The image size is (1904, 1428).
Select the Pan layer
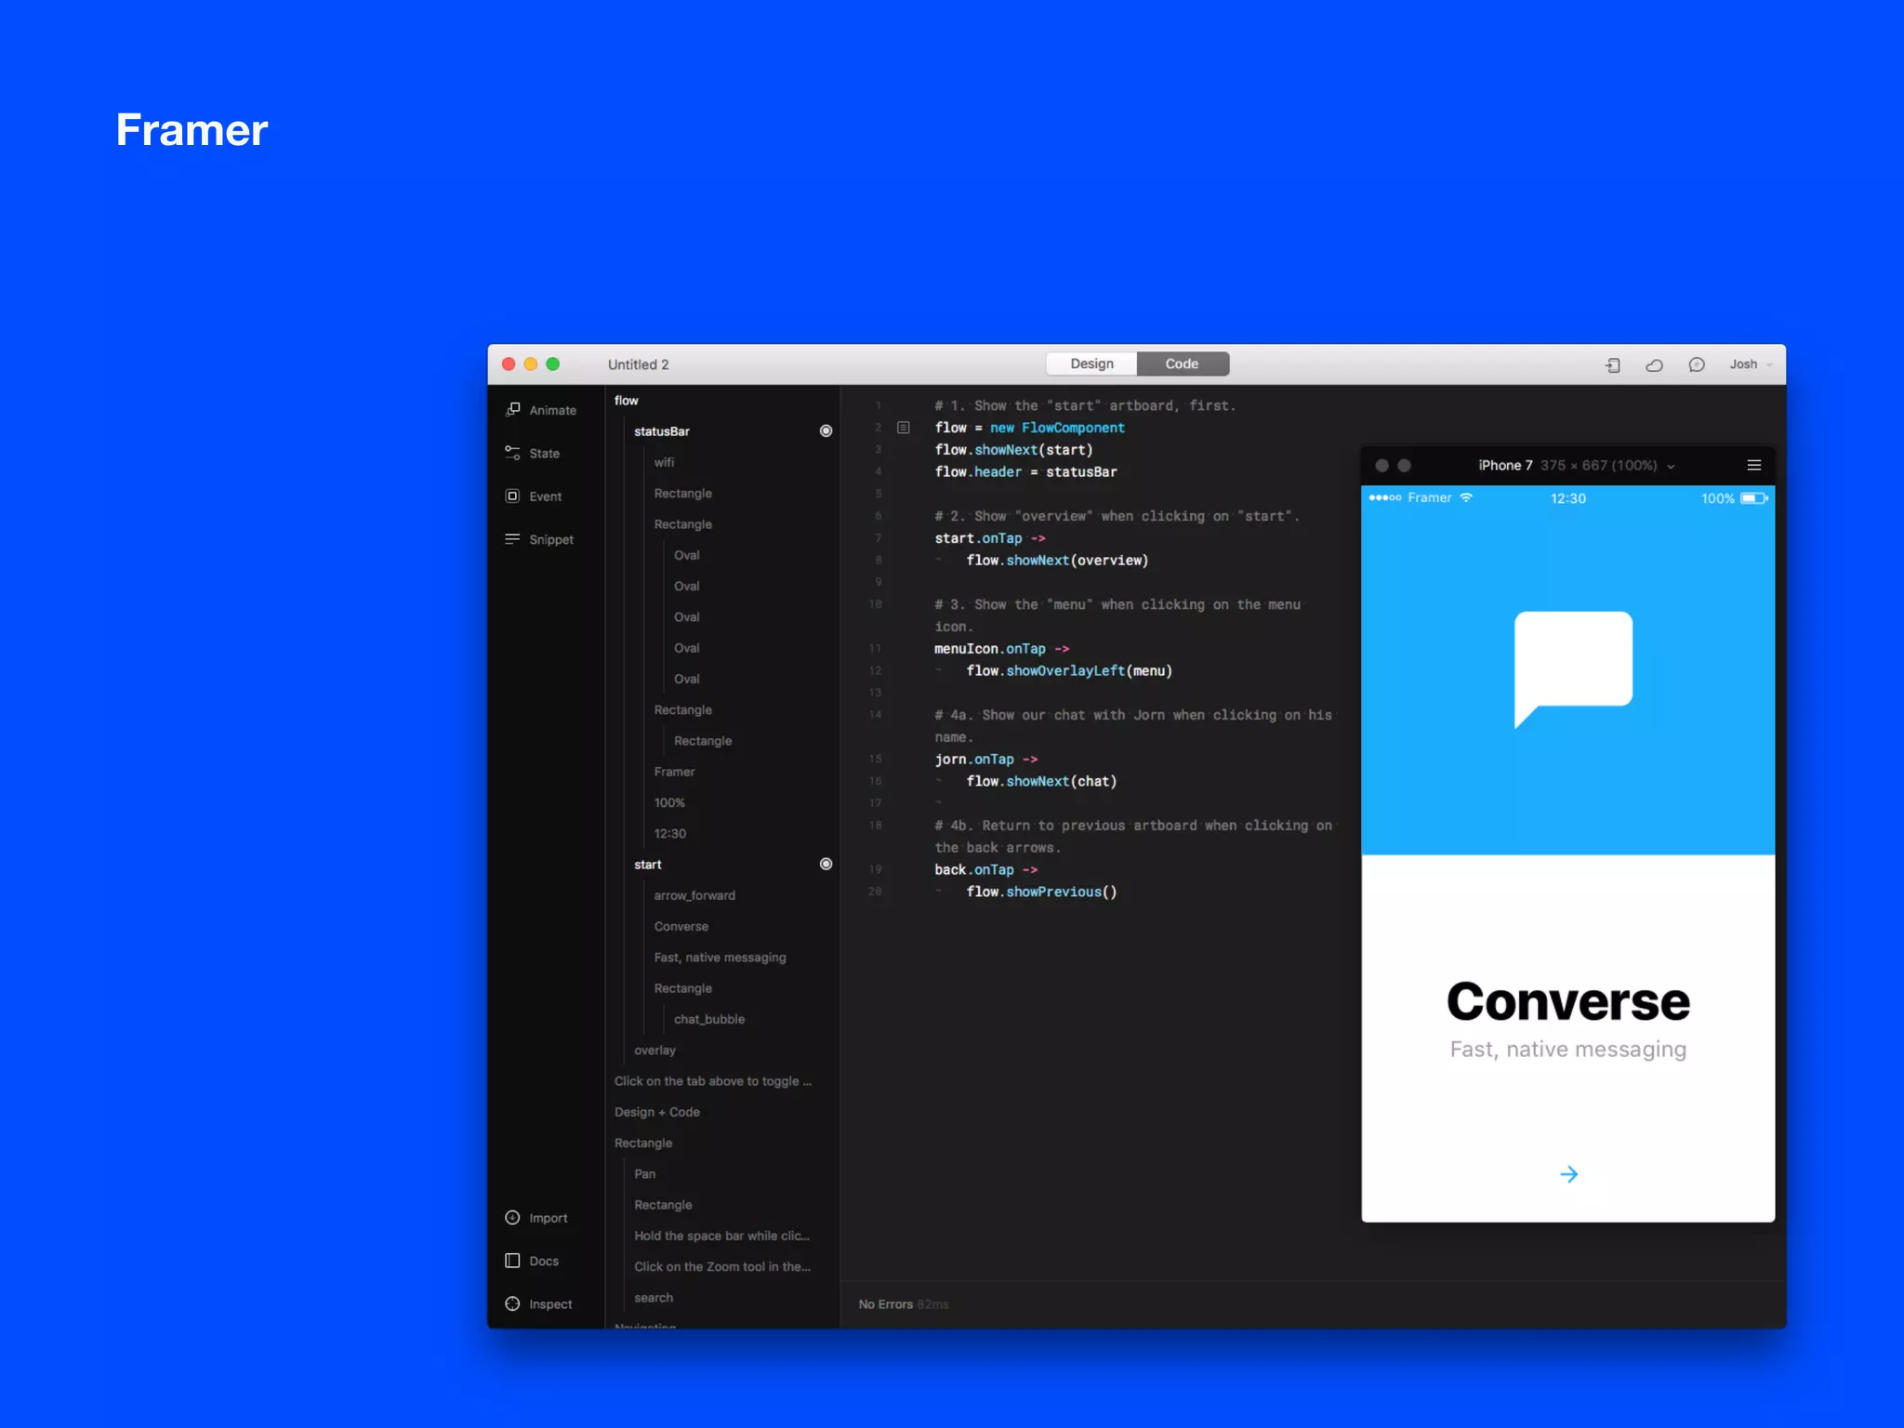click(644, 1174)
